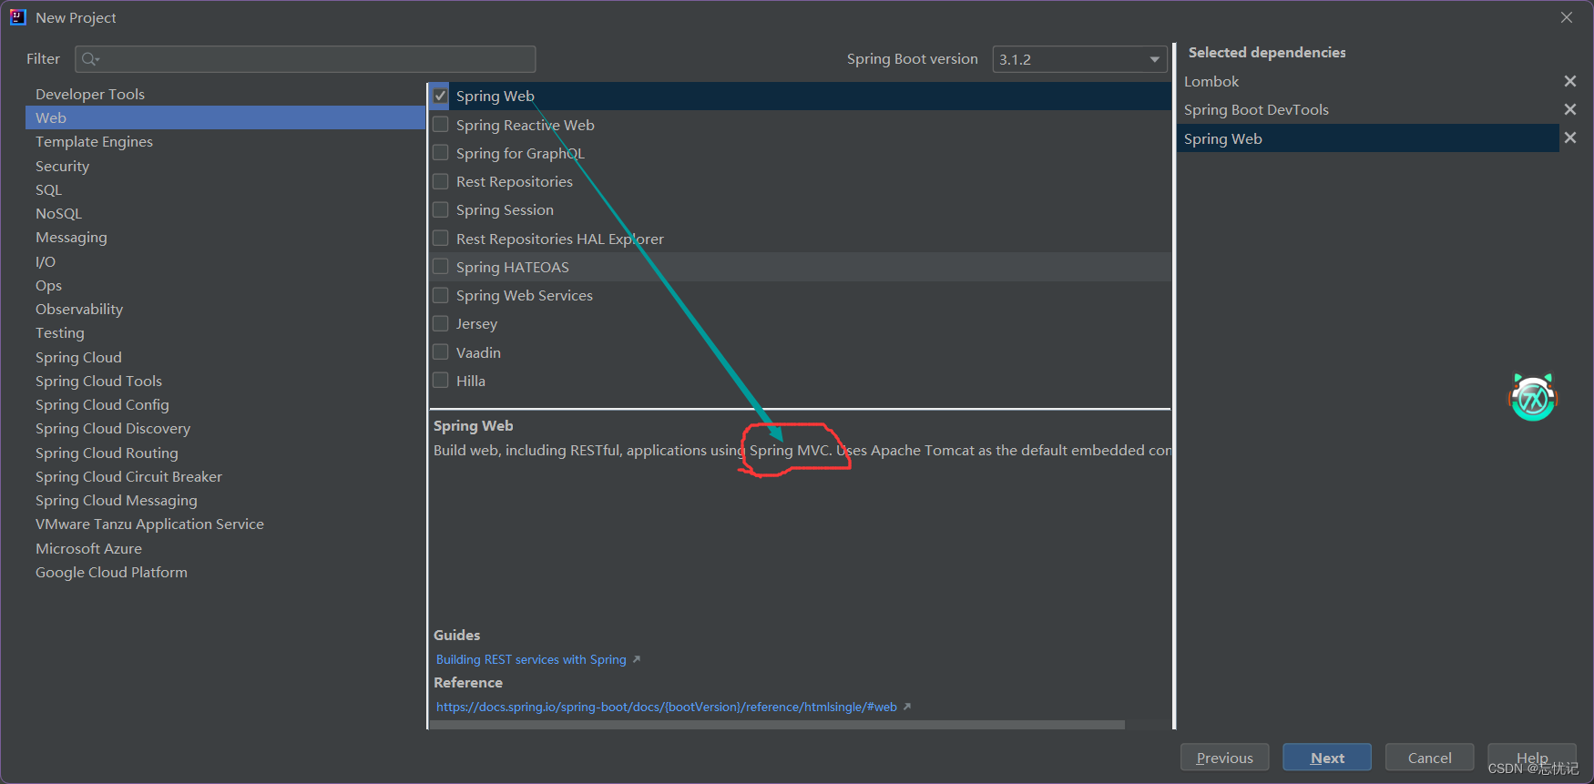Viewport: 1594px width, 784px height.
Task: Uncheck the Spring Web checkbox
Action: point(441,96)
